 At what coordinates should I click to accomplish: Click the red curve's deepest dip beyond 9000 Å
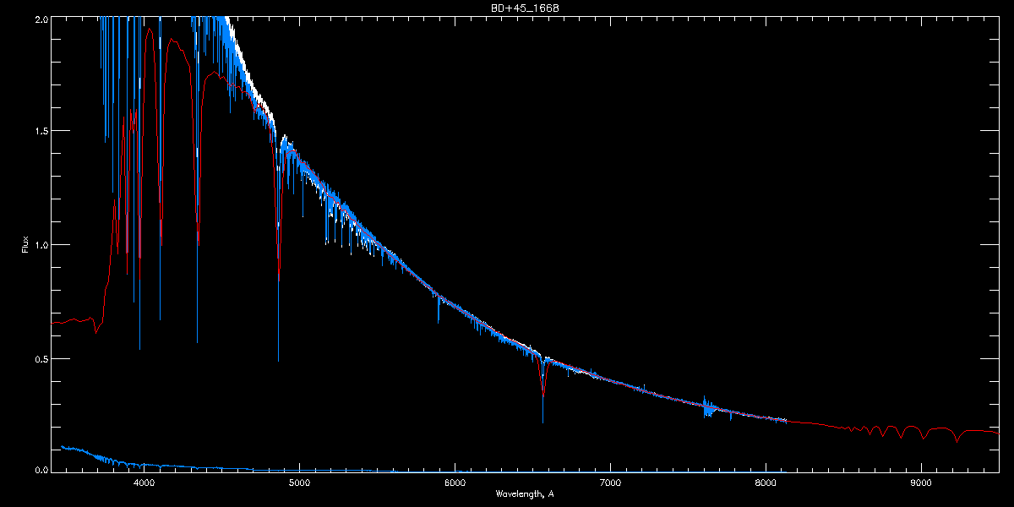point(957,440)
